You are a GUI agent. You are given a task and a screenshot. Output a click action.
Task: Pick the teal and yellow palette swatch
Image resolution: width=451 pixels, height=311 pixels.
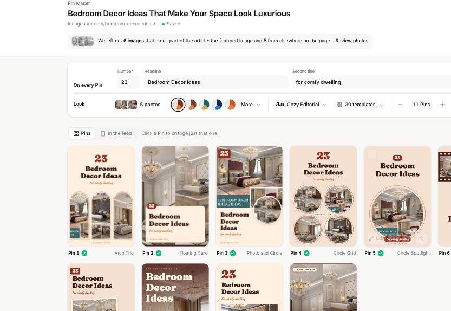point(204,105)
